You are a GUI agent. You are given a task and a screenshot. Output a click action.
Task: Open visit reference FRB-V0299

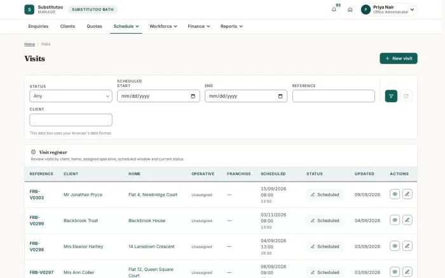coord(37,220)
